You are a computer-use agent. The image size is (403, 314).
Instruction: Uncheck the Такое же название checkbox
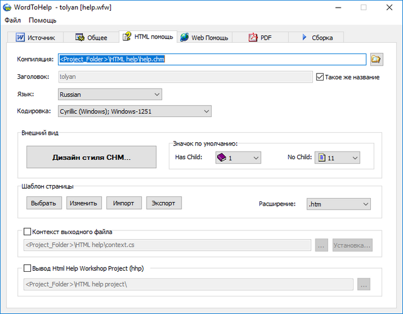(x=320, y=77)
